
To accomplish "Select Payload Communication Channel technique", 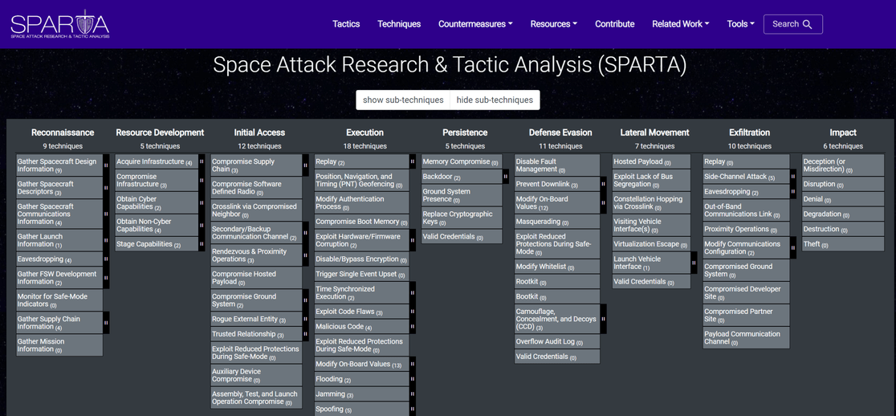I will pyautogui.click(x=747, y=338).
